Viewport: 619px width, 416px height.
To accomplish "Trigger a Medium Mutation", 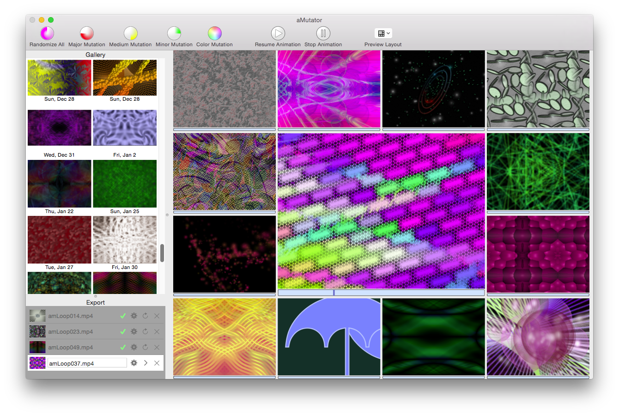I will (131, 34).
